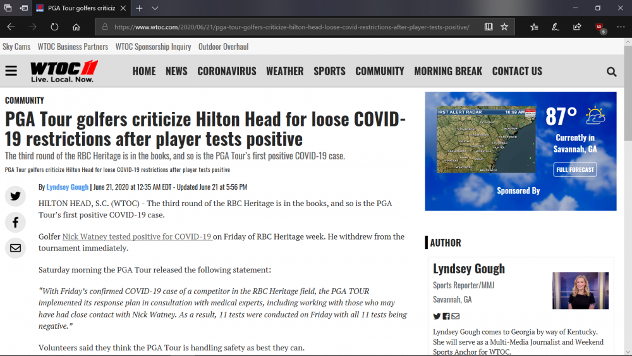Close the PGA Tour golfers tab
The image size is (632, 356).
click(123, 8)
